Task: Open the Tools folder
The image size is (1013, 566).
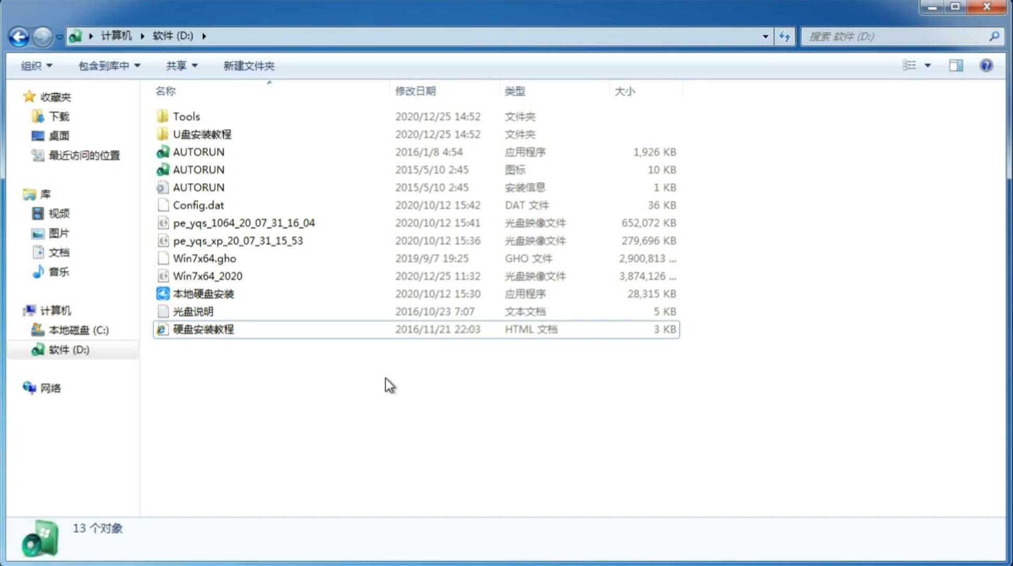Action: (186, 116)
